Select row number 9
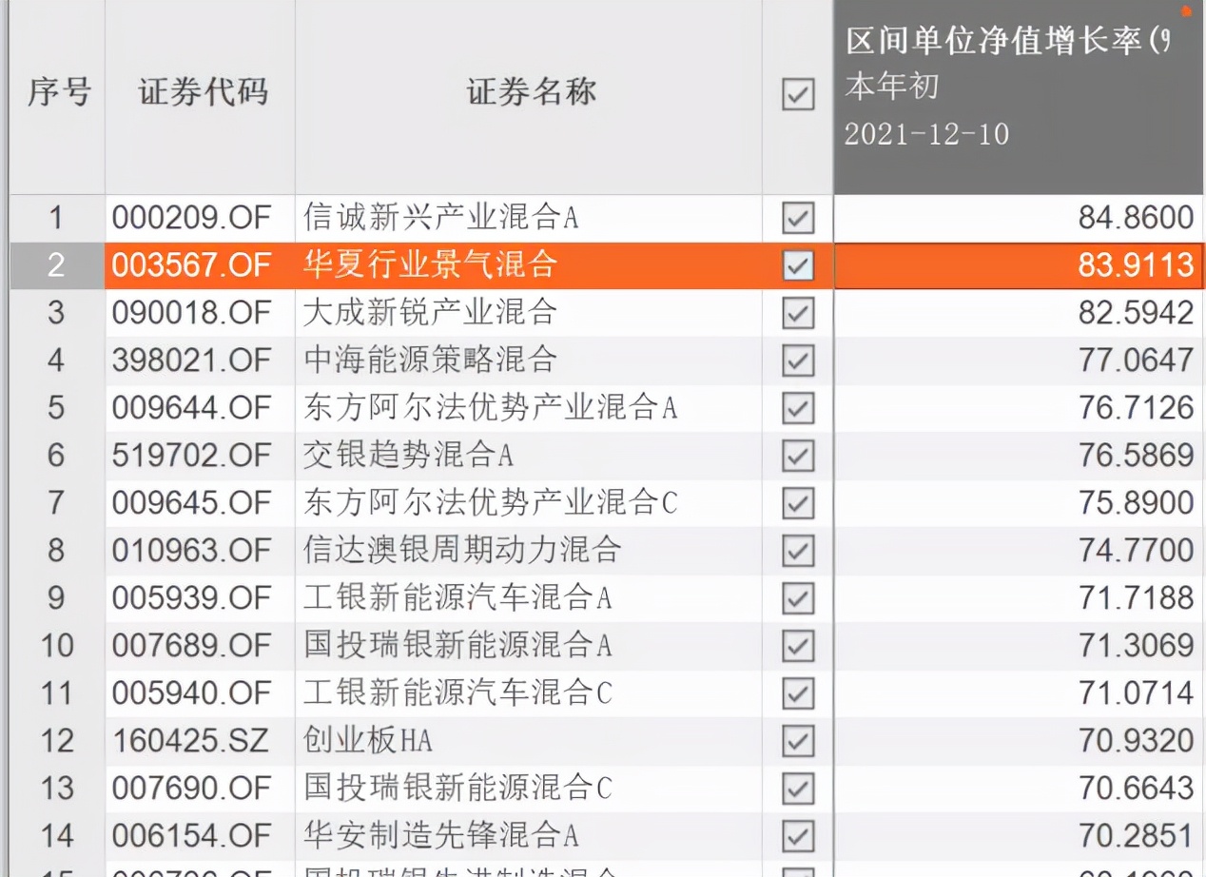Screen dimensions: 1206x877 pyautogui.click(x=56, y=598)
